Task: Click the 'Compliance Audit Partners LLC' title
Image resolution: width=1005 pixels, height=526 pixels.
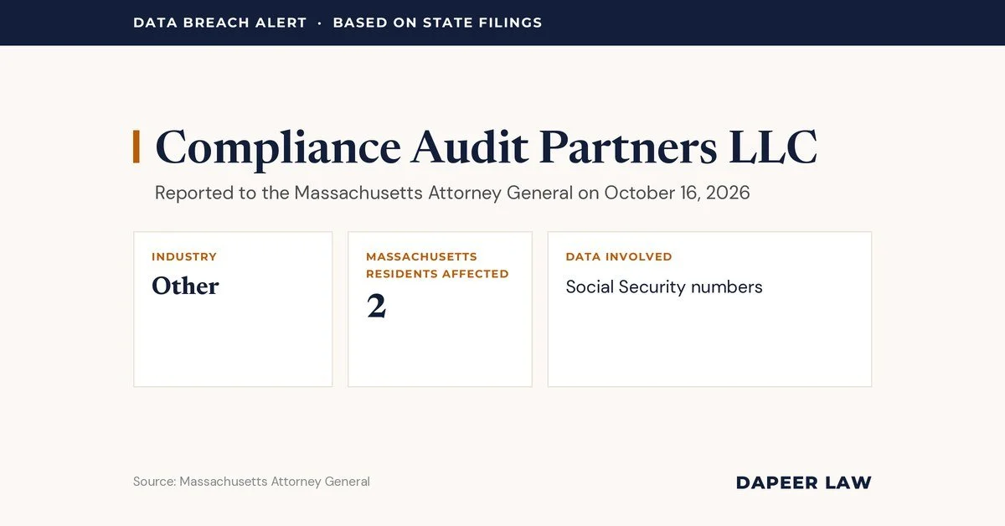Action: (486, 147)
